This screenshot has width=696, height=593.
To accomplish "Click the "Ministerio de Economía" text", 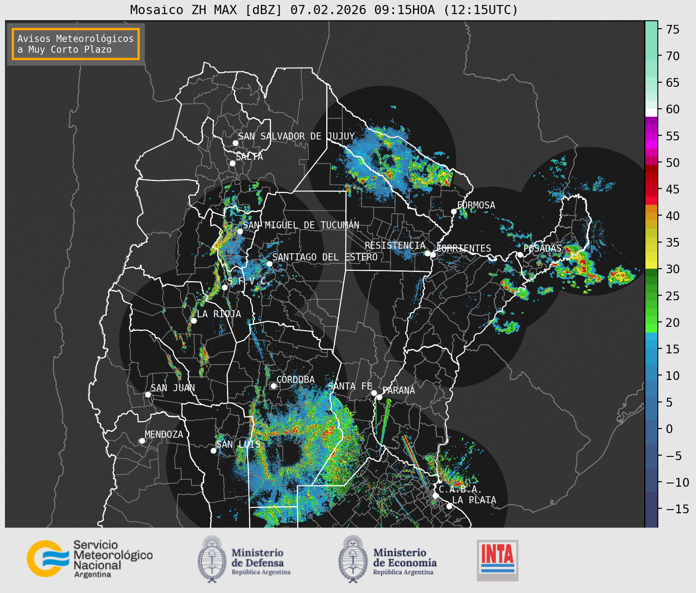I will [x=405, y=558].
